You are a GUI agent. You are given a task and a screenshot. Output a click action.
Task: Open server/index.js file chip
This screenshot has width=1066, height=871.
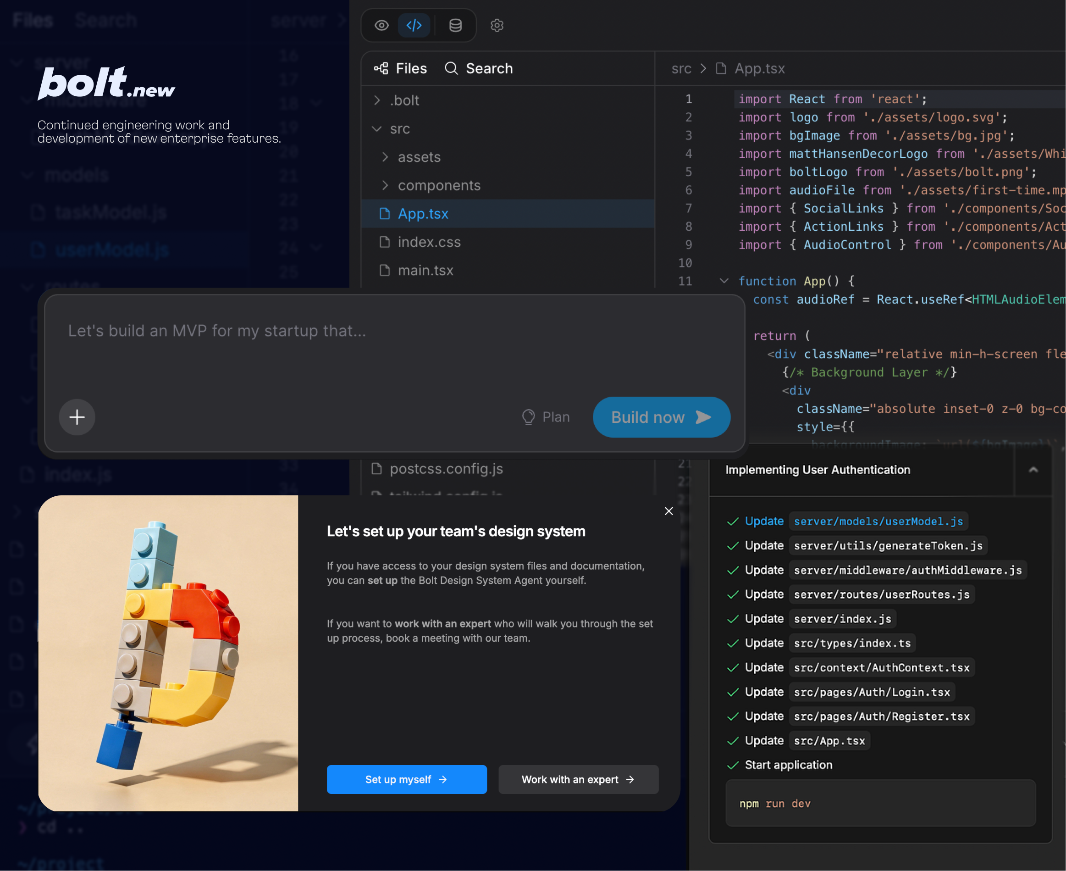tap(842, 619)
